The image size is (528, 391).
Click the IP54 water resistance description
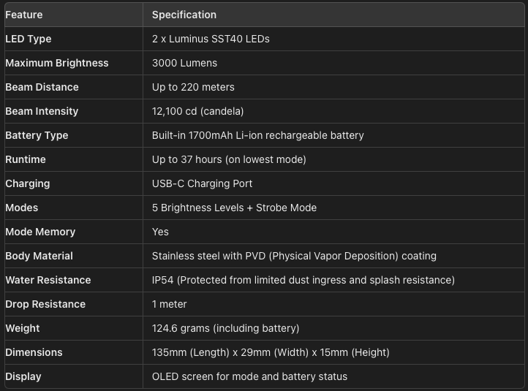click(303, 280)
